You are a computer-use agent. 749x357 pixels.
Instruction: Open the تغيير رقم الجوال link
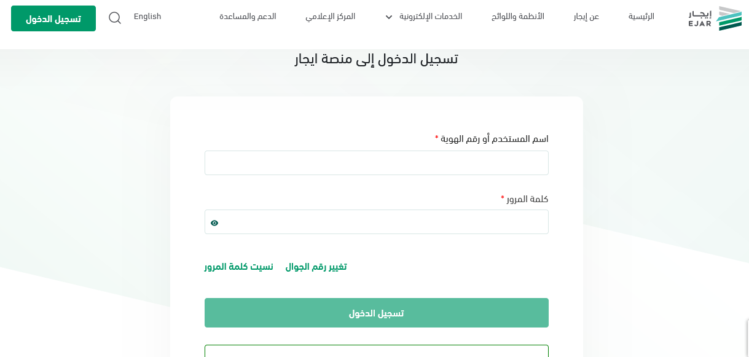(x=316, y=267)
